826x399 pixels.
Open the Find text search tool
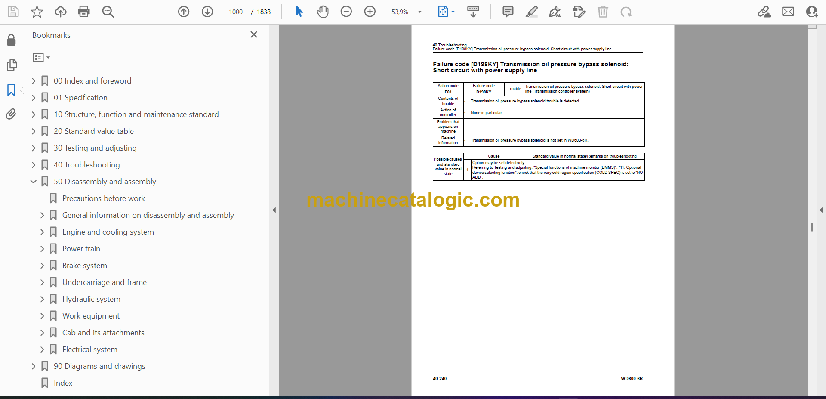tap(108, 12)
